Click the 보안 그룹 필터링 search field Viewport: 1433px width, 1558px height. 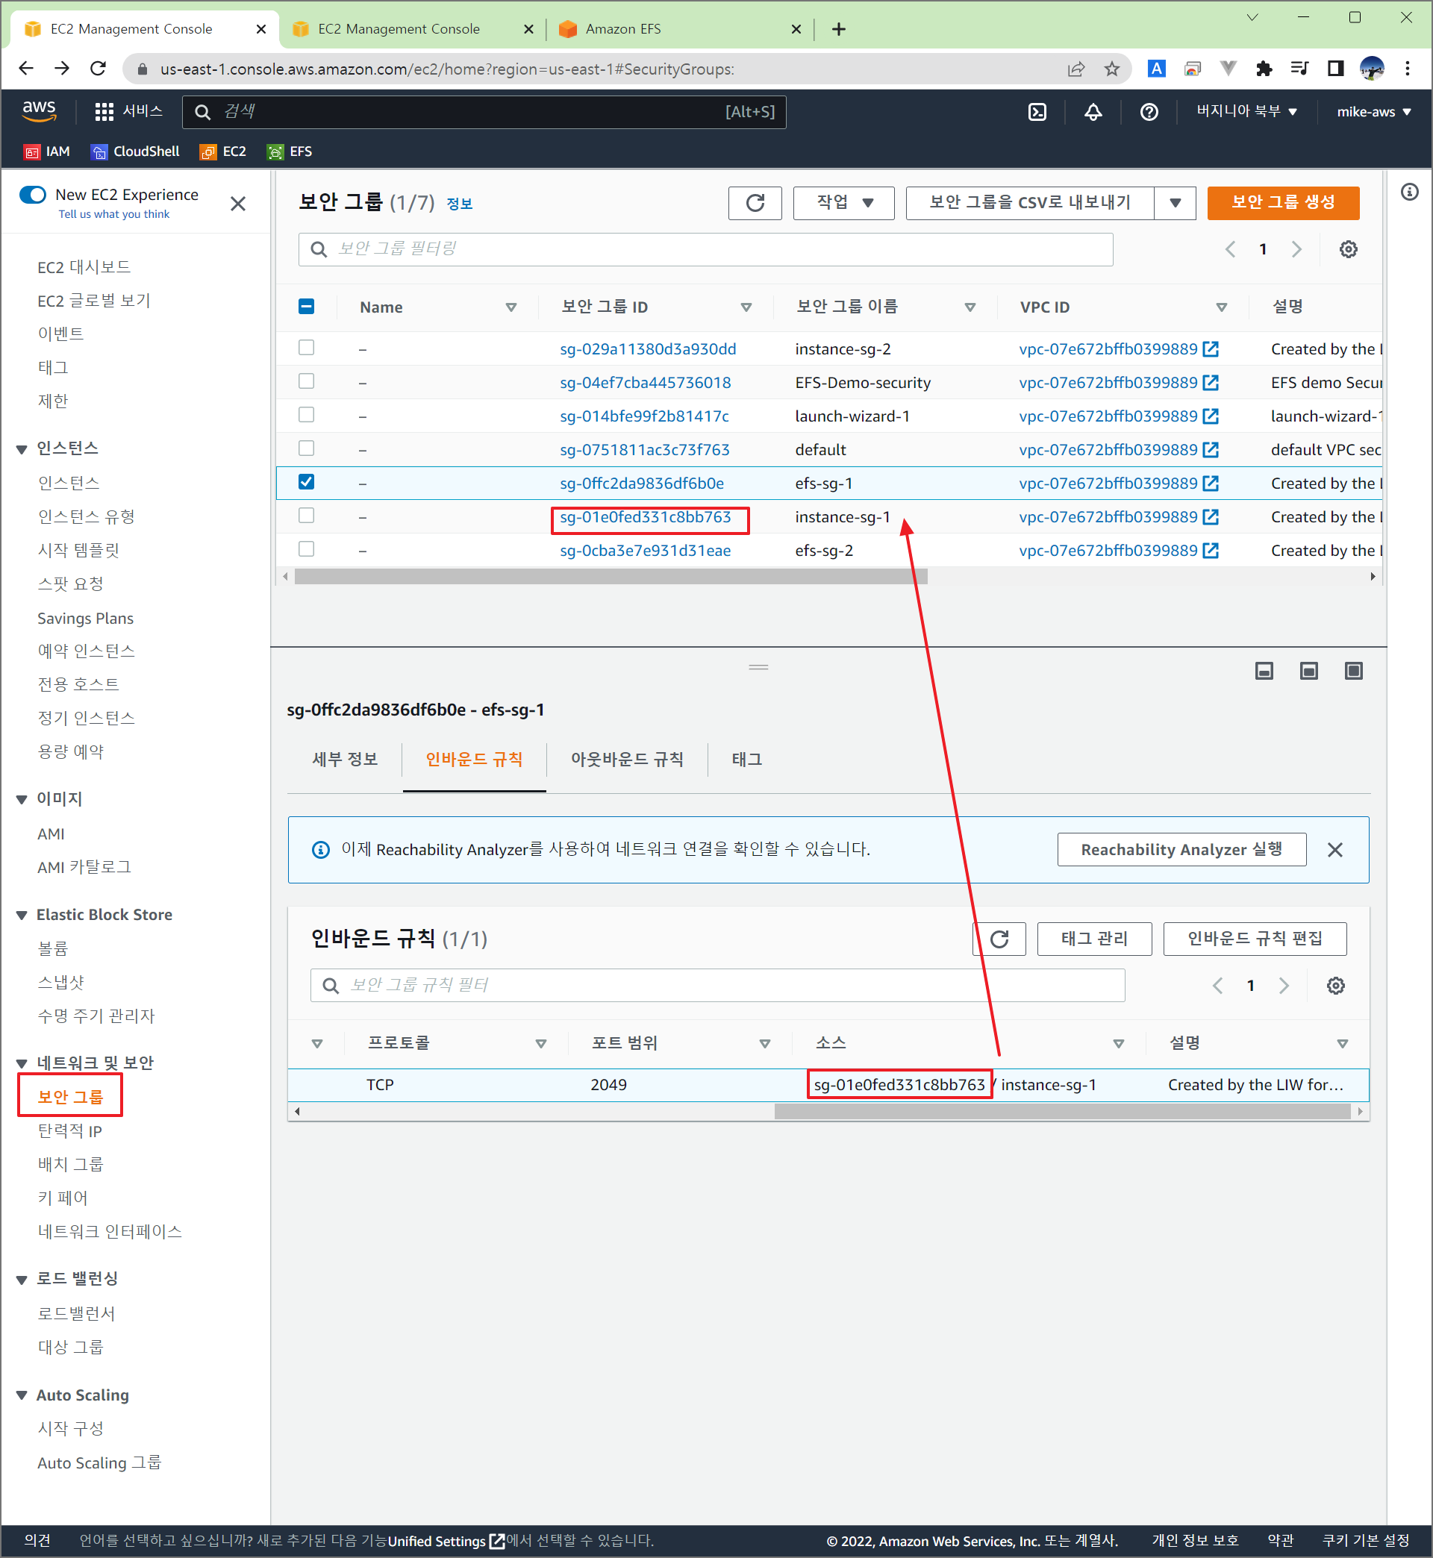705,248
